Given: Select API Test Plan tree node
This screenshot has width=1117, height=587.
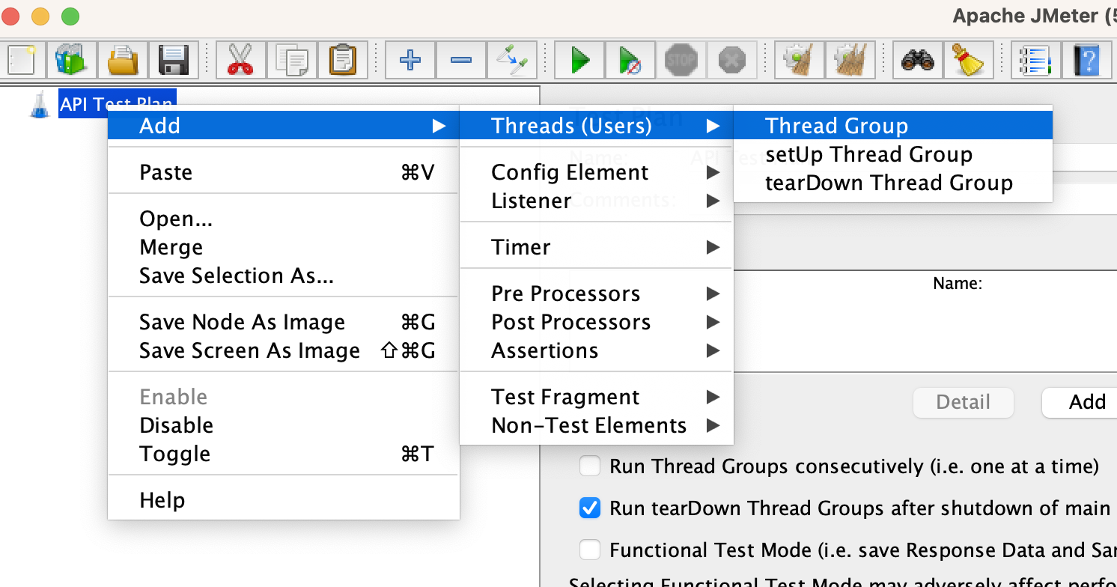Looking at the screenshot, I should click(x=116, y=104).
